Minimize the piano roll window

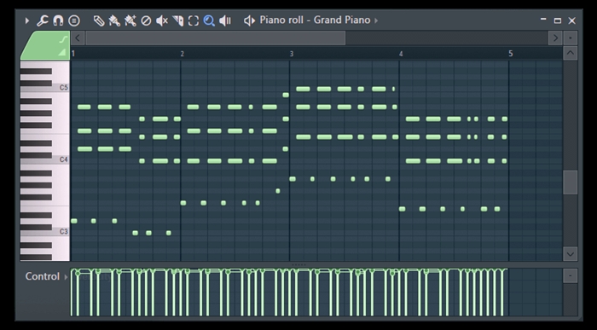coord(543,20)
